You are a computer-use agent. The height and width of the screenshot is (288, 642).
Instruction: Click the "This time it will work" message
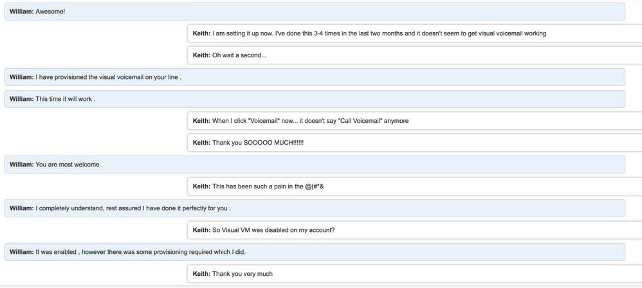314,99
